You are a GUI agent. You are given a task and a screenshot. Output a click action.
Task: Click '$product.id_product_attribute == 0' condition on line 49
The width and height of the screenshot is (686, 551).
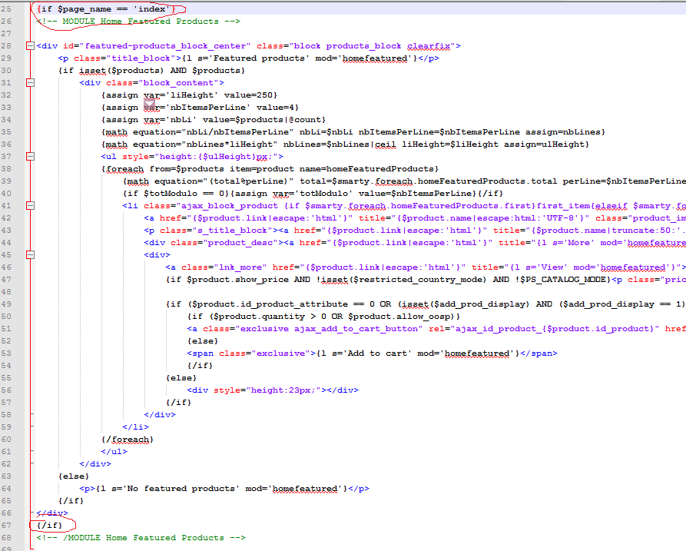283,304
